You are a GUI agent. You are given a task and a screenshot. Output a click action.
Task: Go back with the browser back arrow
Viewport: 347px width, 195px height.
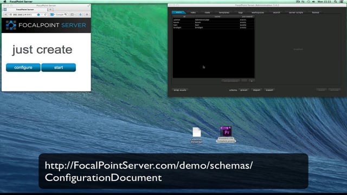(5, 15)
